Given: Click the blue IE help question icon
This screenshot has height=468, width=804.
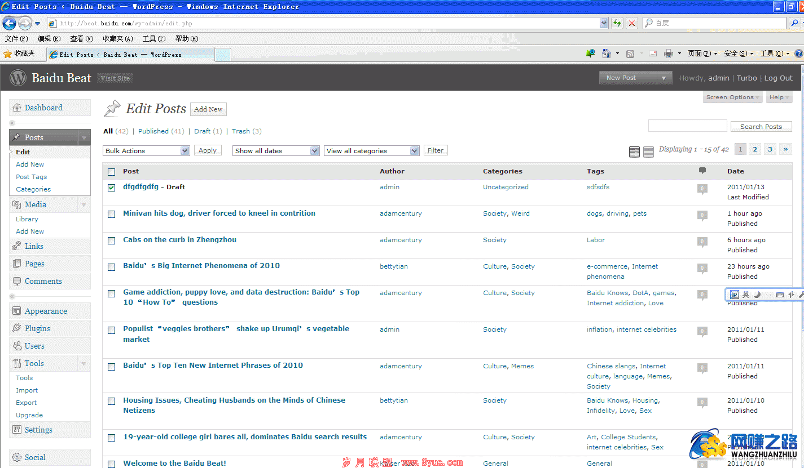Looking at the screenshot, I should 799,54.
